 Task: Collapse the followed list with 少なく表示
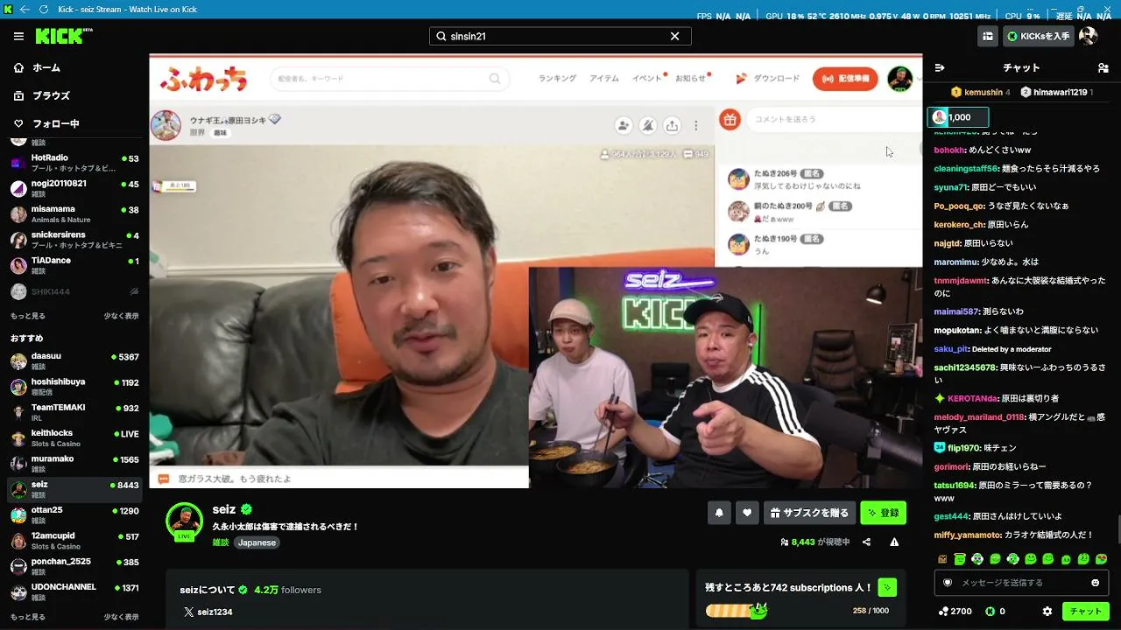click(122, 316)
